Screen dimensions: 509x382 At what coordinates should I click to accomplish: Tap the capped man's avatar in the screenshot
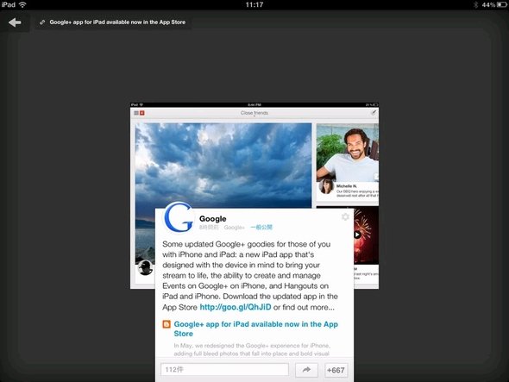(145, 268)
